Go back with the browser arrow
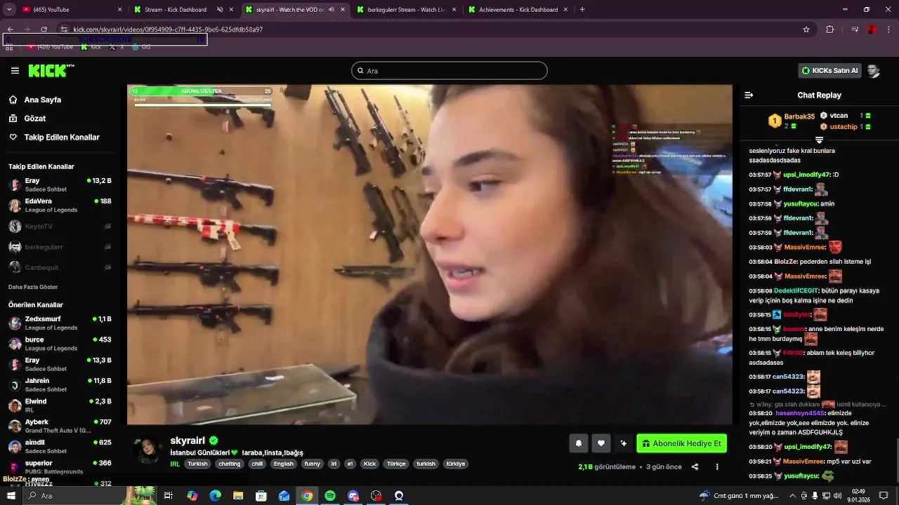This screenshot has width=899, height=505. tap(11, 29)
